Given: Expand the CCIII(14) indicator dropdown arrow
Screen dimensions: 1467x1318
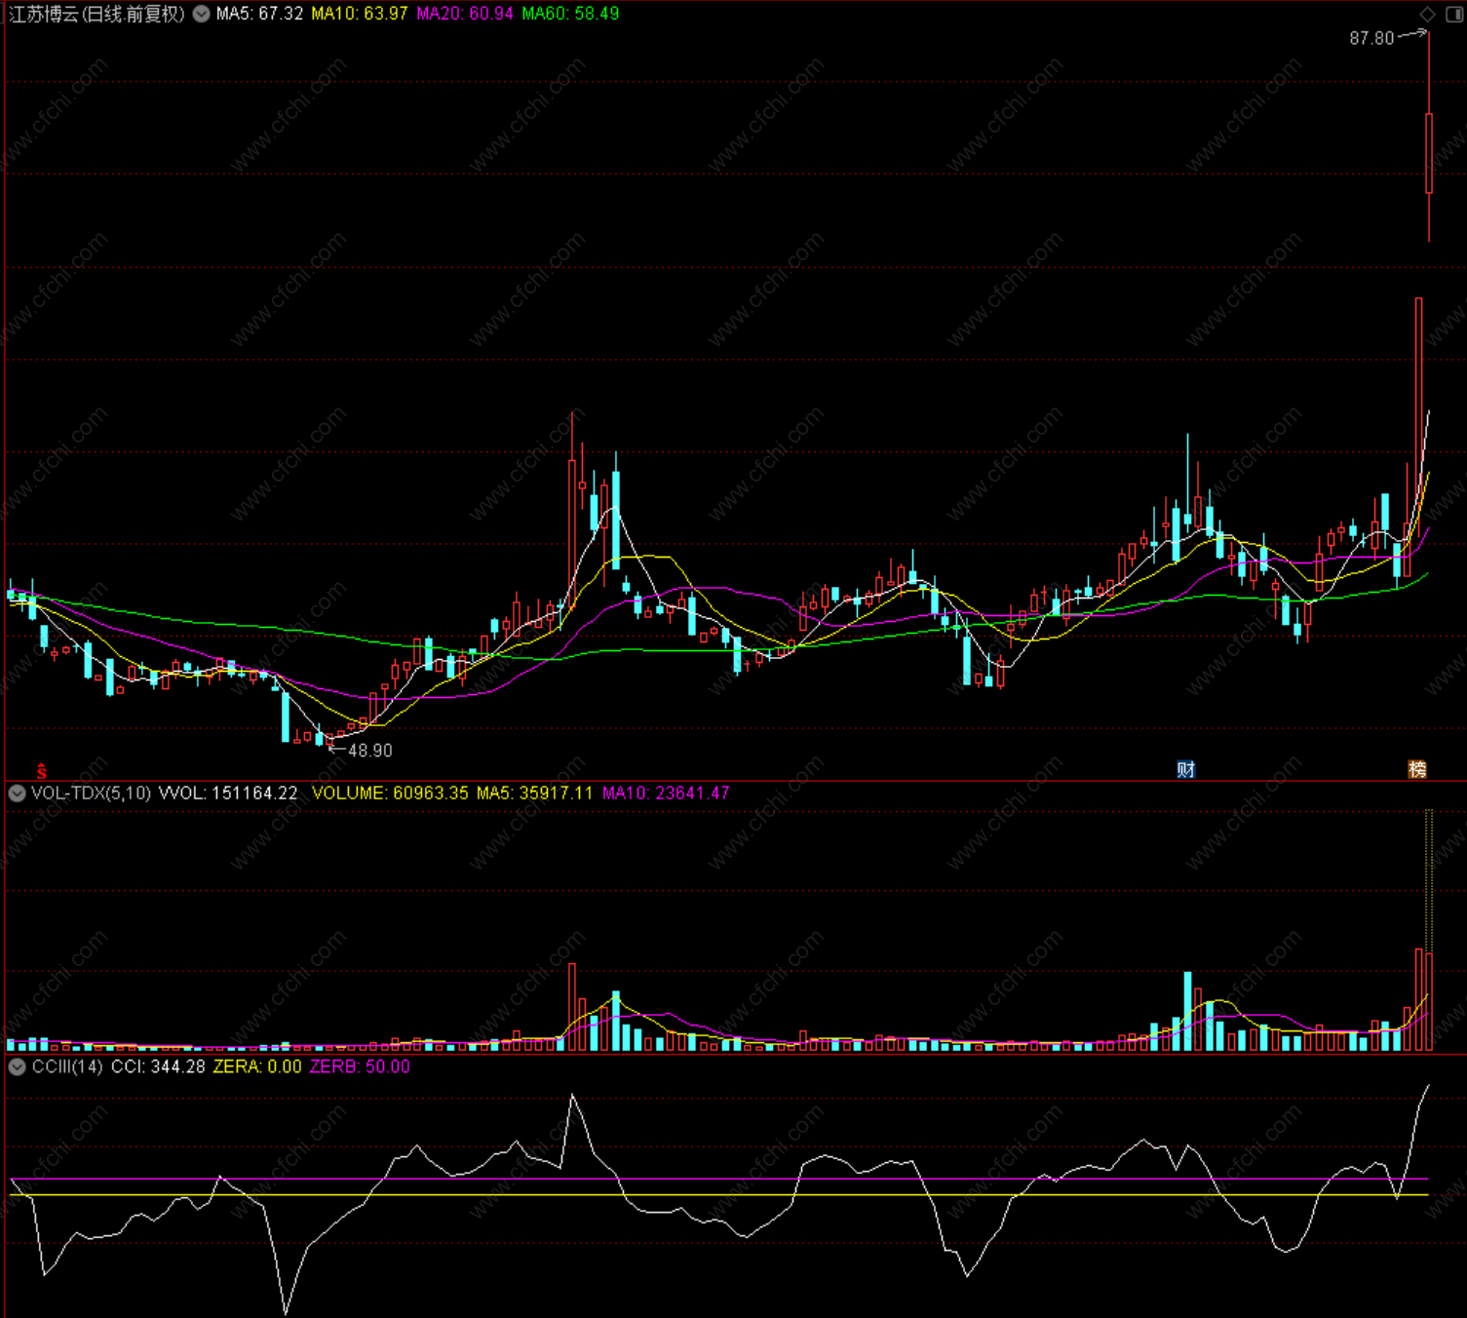Looking at the screenshot, I should point(17,1066).
